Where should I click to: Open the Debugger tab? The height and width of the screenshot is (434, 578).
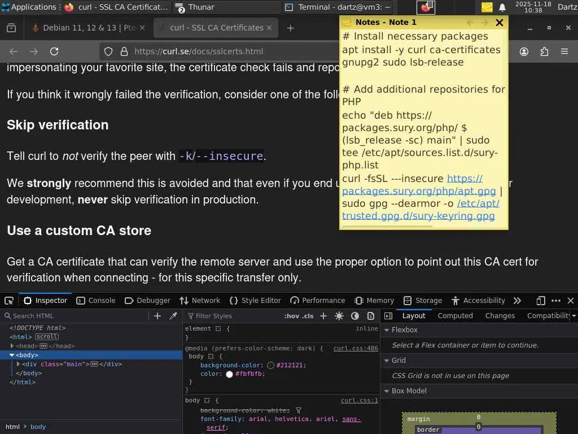click(147, 301)
